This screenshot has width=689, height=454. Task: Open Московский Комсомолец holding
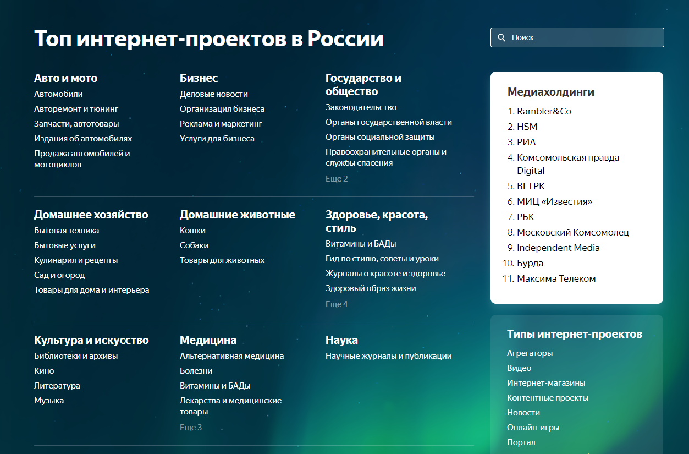tap(573, 232)
